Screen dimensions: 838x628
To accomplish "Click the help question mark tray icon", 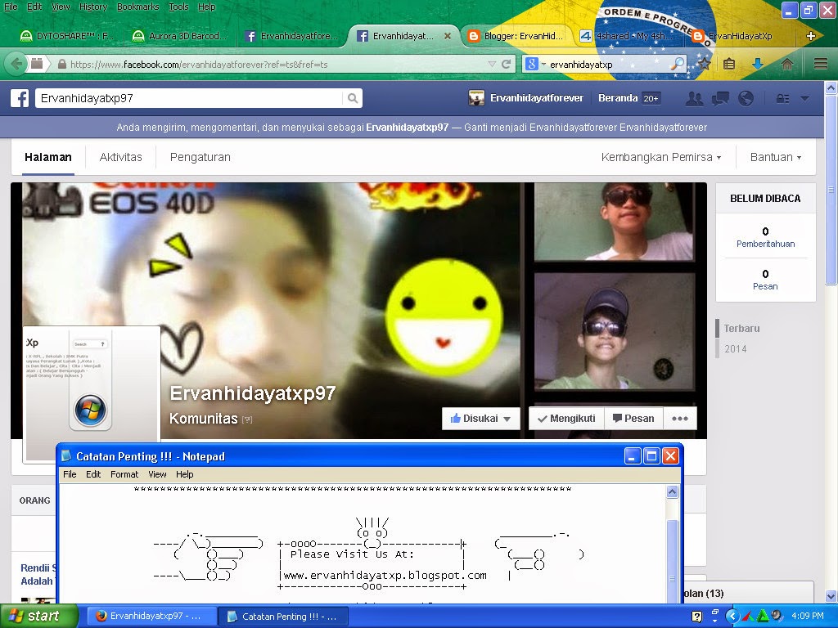I will pos(696,617).
